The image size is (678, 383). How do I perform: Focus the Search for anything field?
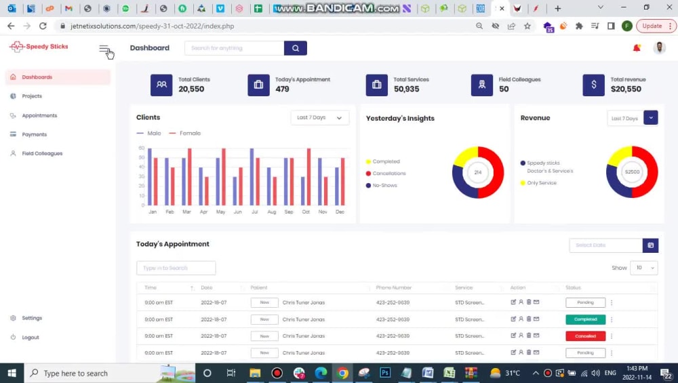[x=235, y=48]
